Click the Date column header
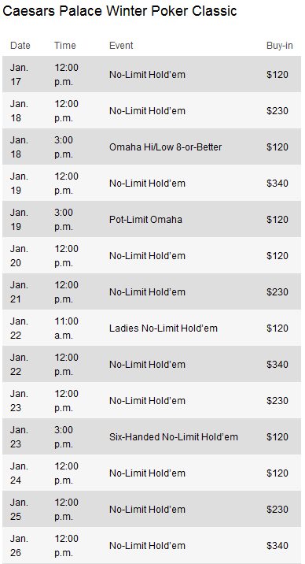Image resolution: width=305 pixels, height=564 pixels. tap(20, 46)
